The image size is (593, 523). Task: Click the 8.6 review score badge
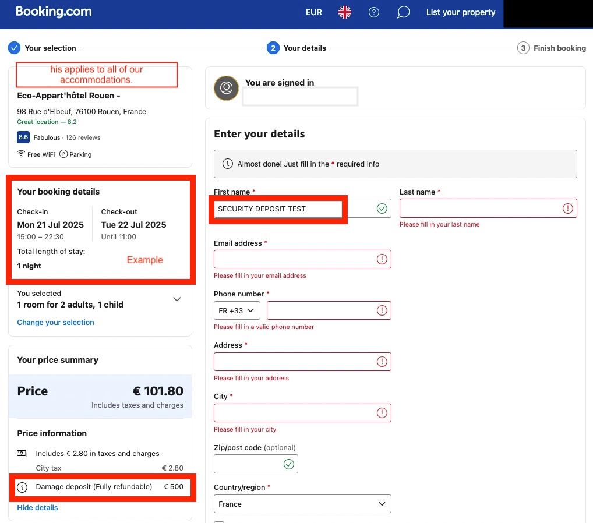click(x=23, y=137)
